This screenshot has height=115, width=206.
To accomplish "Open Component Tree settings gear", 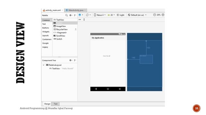I will 71,60.
